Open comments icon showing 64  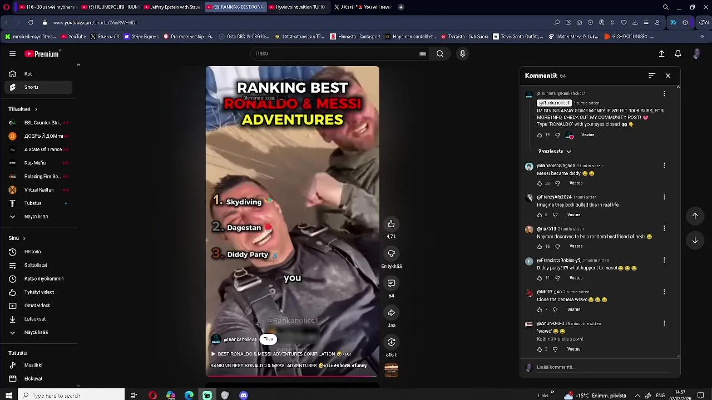[391, 283]
